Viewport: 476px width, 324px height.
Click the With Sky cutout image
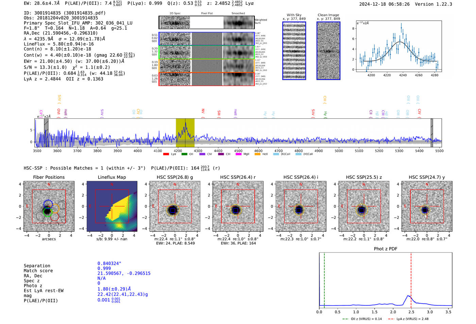(294, 51)
